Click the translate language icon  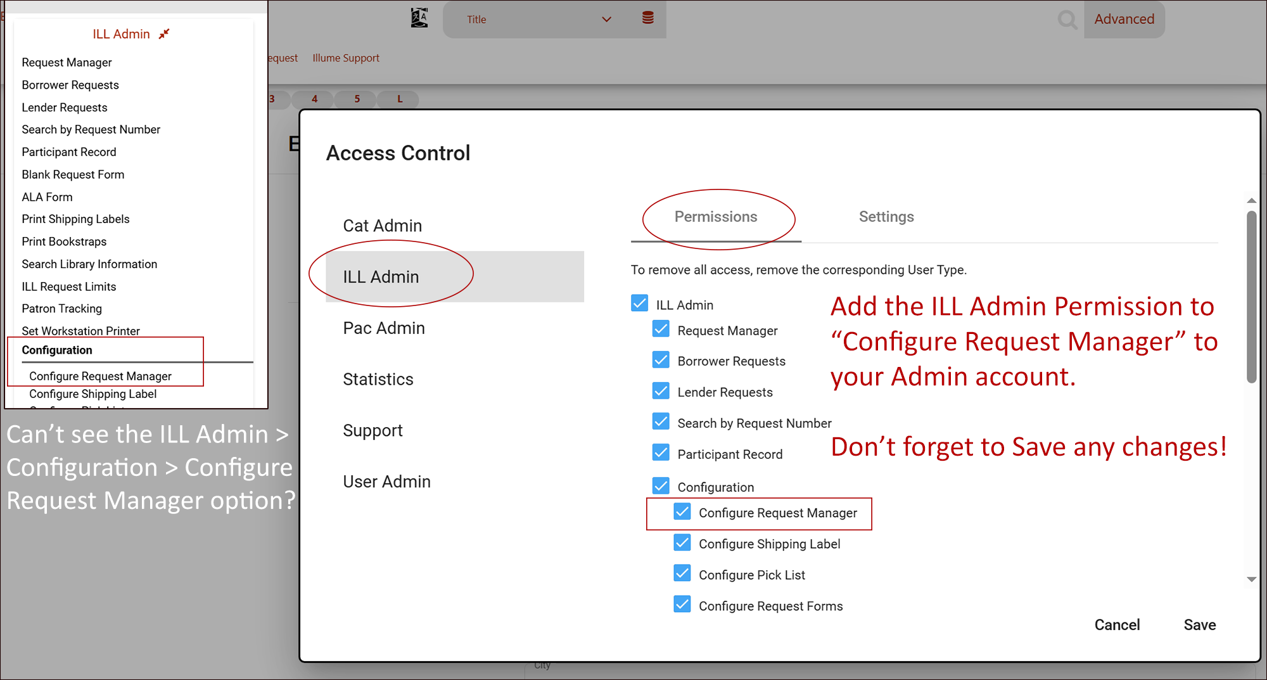point(419,18)
